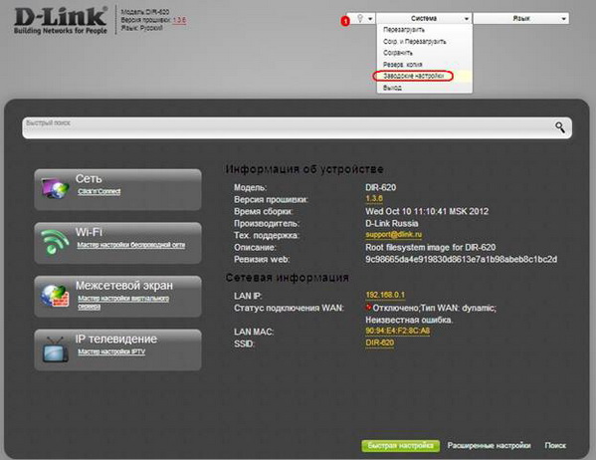Click the Ревизия web hash value
596x460 pixels.
[461, 260]
